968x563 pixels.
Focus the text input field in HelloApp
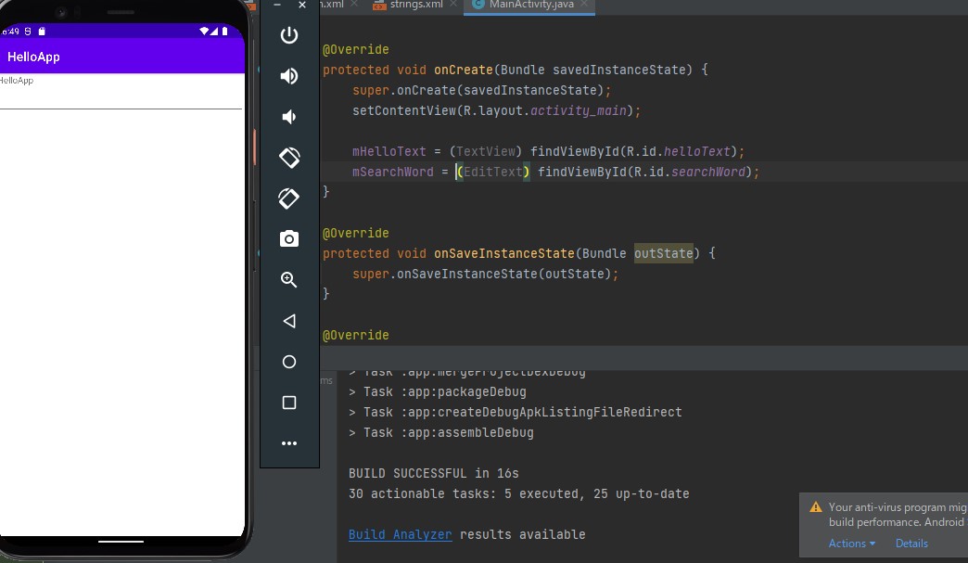121,99
